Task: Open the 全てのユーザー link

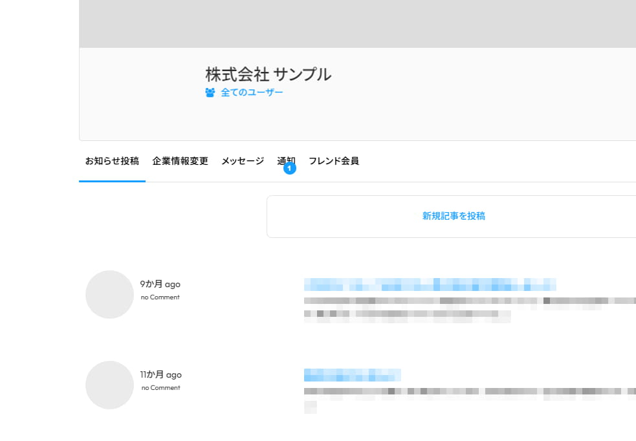Action: point(251,92)
